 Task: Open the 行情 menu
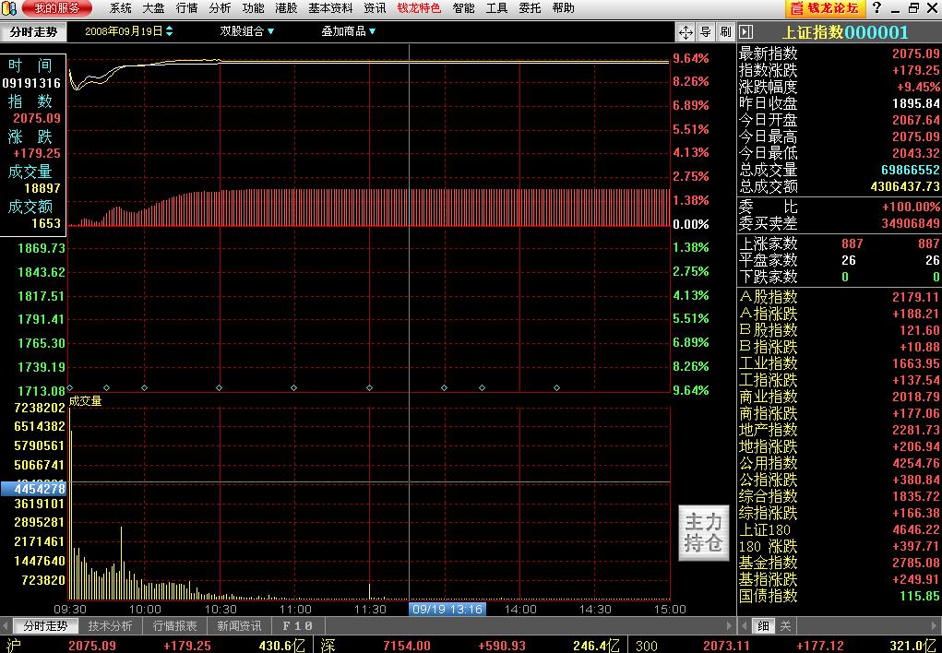point(187,8)
